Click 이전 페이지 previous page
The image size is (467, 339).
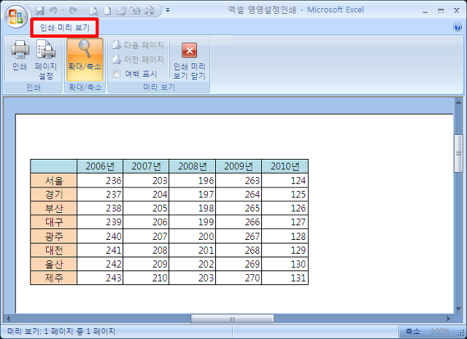click(x=138, y=60)
